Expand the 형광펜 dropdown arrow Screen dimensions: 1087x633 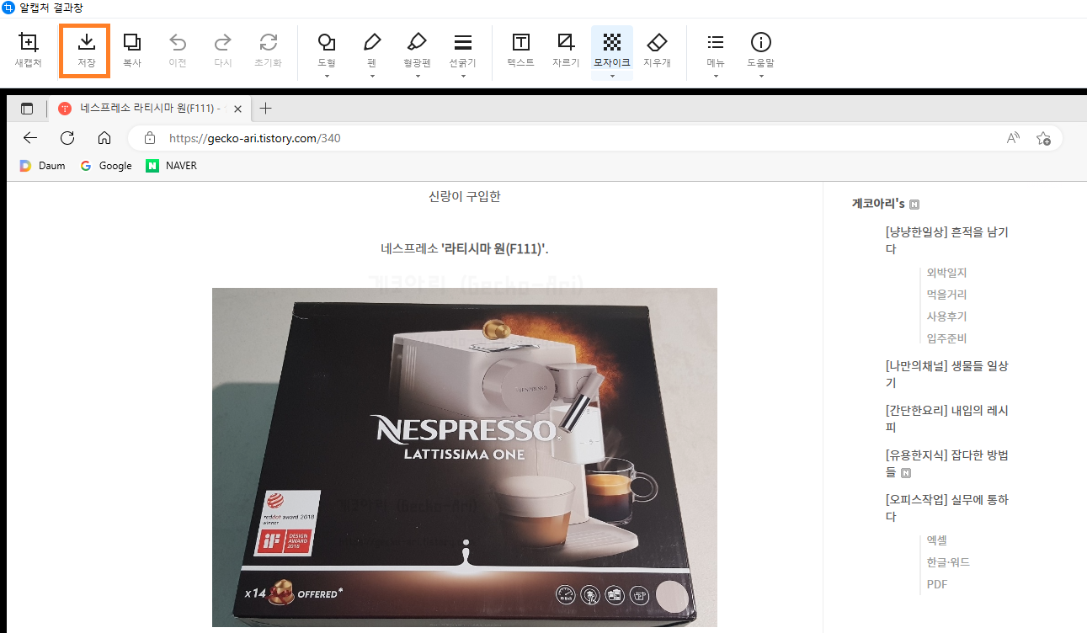417,77
